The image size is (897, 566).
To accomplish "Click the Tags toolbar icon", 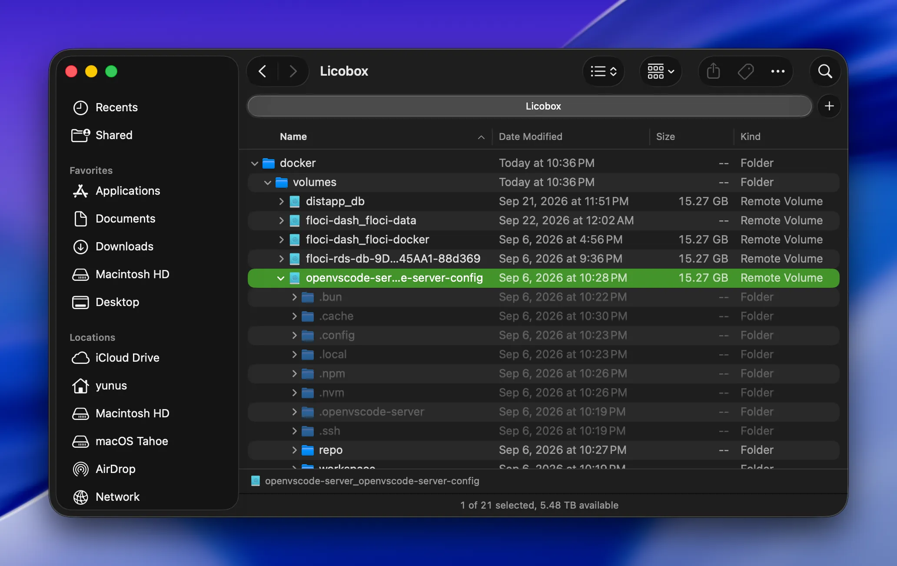I will pos(745,71).
